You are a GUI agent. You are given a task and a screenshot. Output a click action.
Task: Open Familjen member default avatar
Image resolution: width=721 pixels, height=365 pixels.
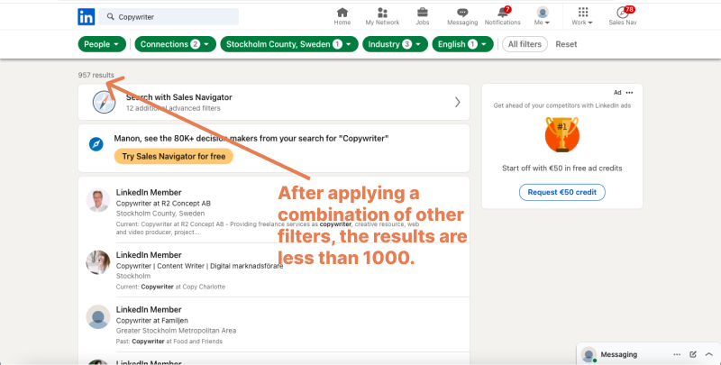click(98, 316)
